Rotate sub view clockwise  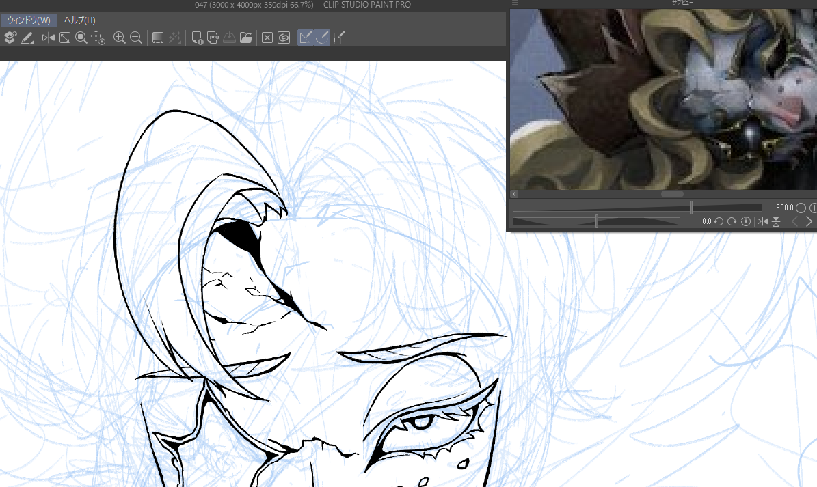(x=732, y=221)
